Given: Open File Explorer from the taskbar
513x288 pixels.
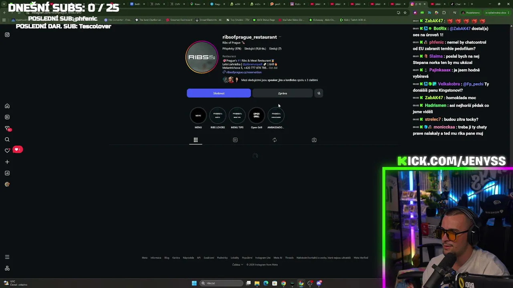Looking at the screenshot, I should pyautogui.click(x=257, y=283).
